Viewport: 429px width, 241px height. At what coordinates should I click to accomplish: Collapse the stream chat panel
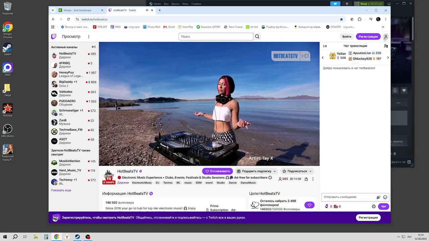pyautogui.click(x=325, y=46)
